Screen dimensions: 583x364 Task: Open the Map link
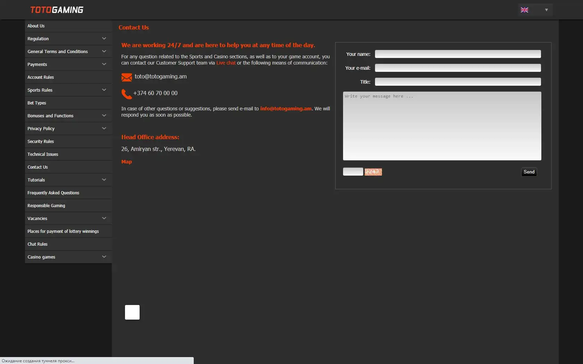pos(126,162)
